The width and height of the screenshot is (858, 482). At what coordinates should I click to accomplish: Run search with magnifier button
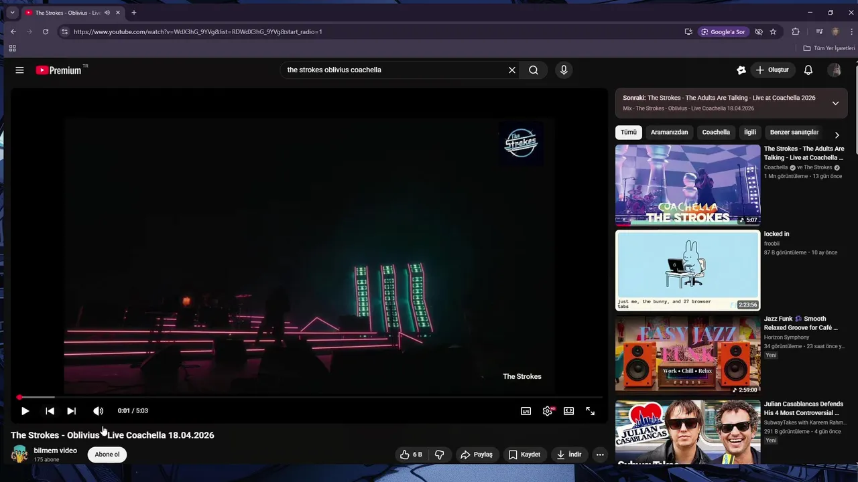534,70
